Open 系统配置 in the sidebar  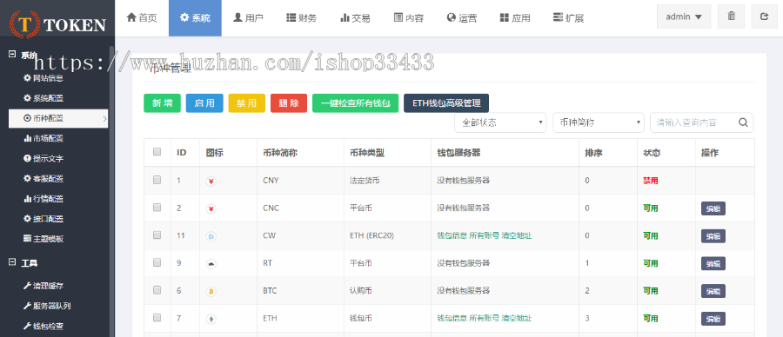coord(43,98)
